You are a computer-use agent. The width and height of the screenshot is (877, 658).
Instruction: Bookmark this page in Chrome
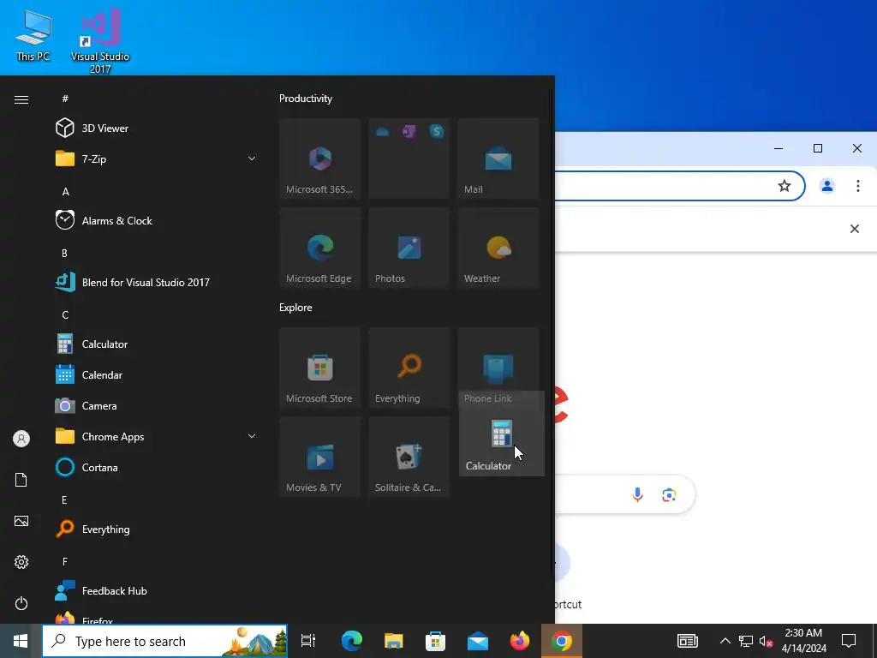(x=785, y=186)
